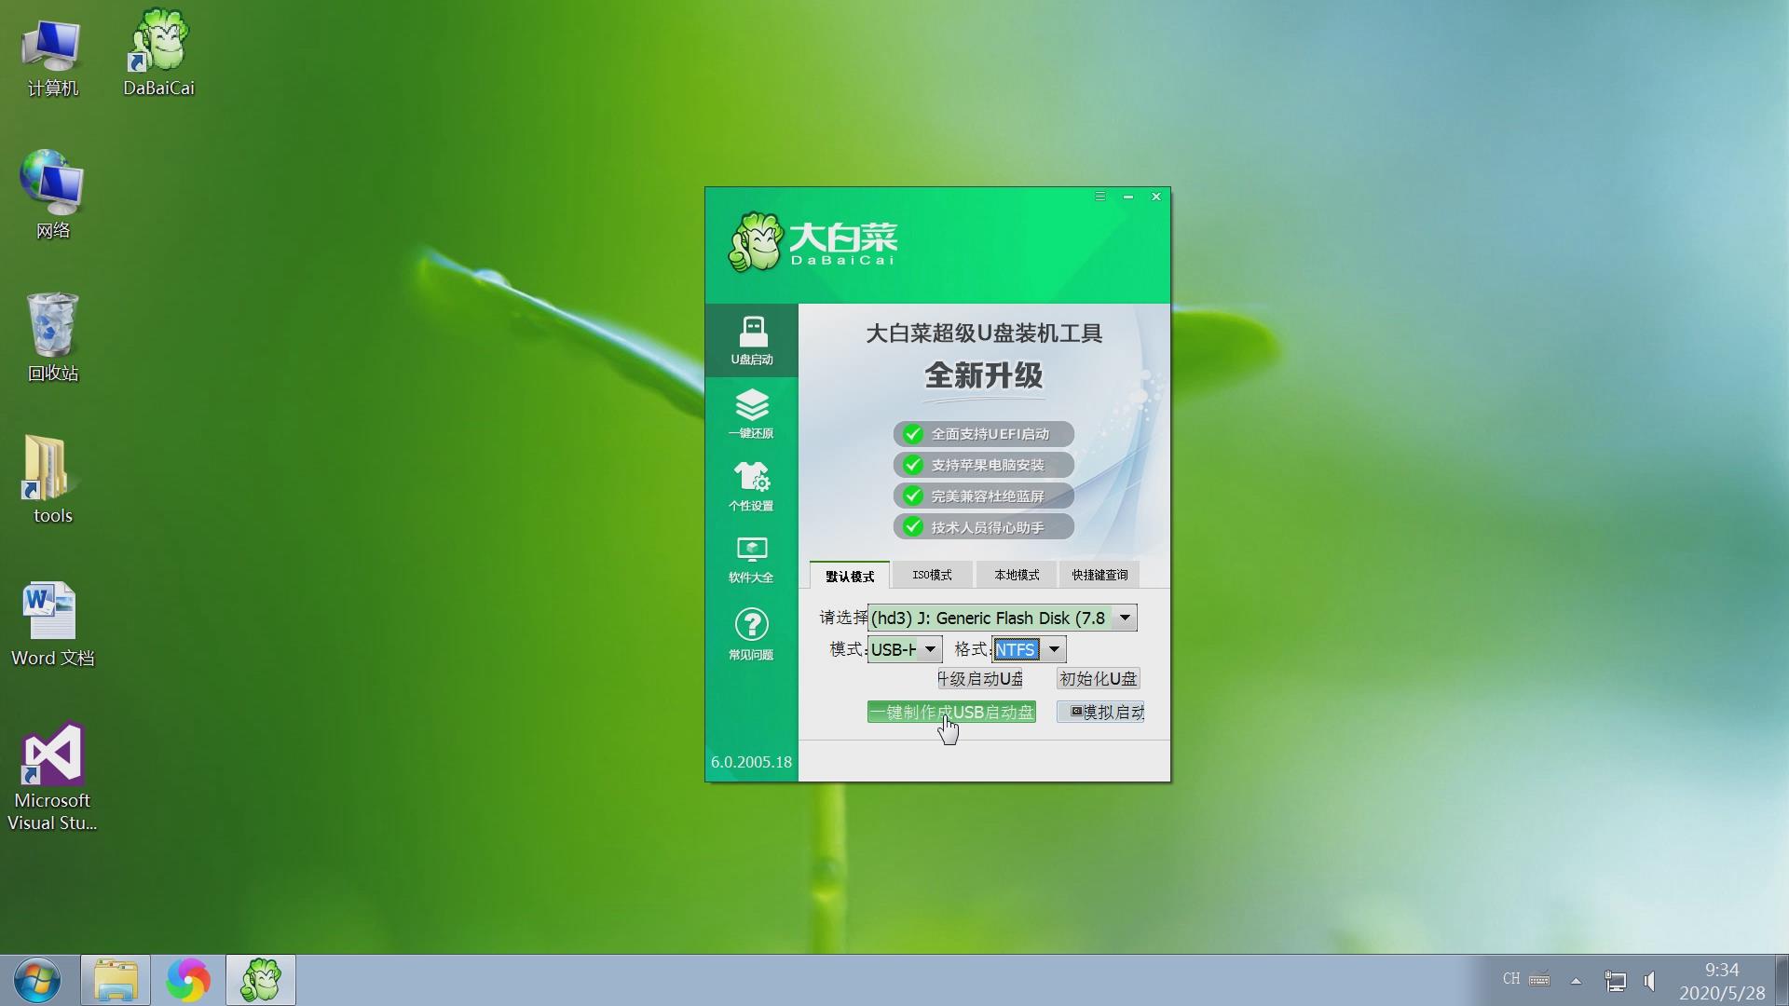Open the hamburger menu of DaBaiCai window
This screenshot has width=1789, height=1006.
coord(1099,197)
